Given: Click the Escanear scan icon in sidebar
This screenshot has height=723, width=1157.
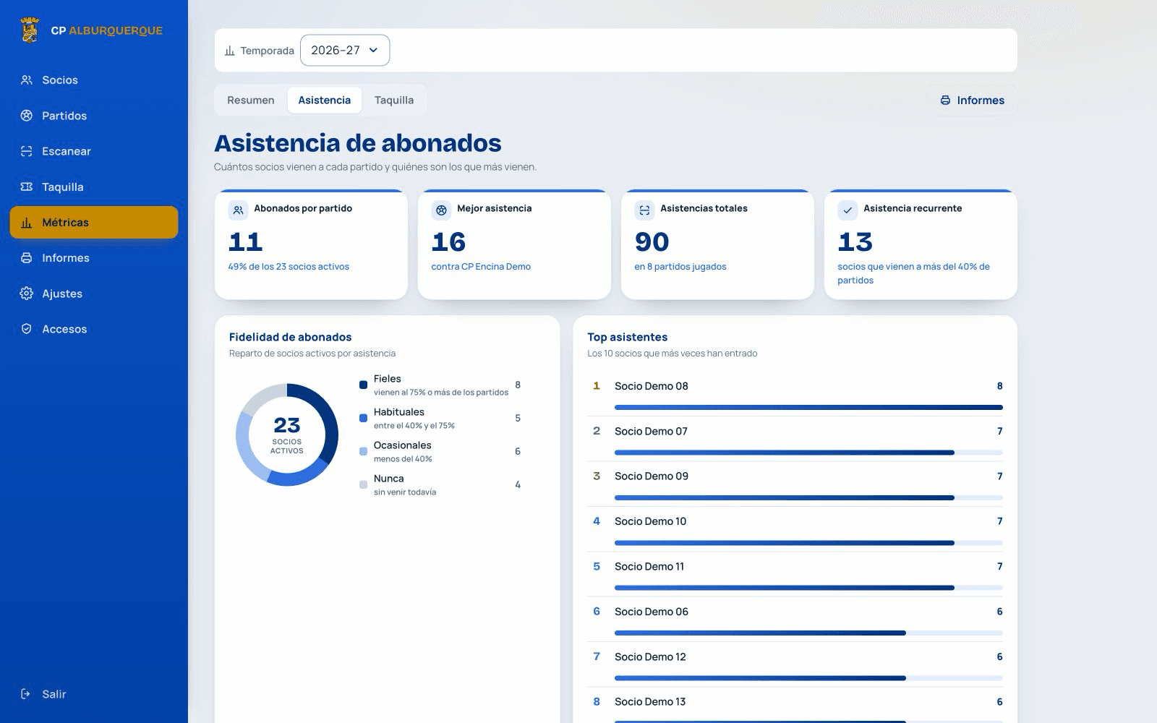Looking at the screenshot, I should point(27,151).
